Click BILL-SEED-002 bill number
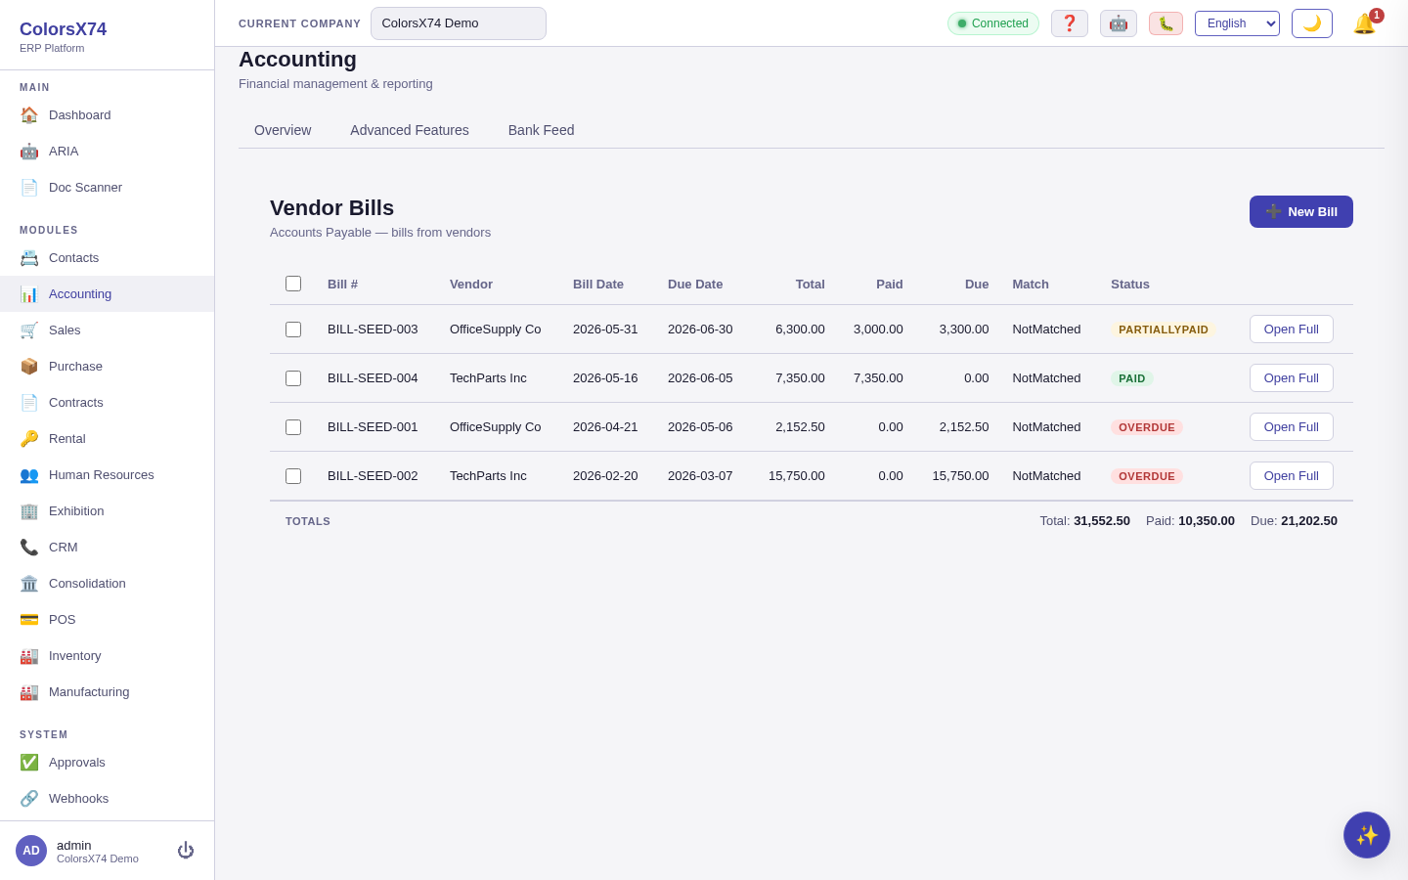Viewport: 1408px width, 880px height. [x=373, y=476]
